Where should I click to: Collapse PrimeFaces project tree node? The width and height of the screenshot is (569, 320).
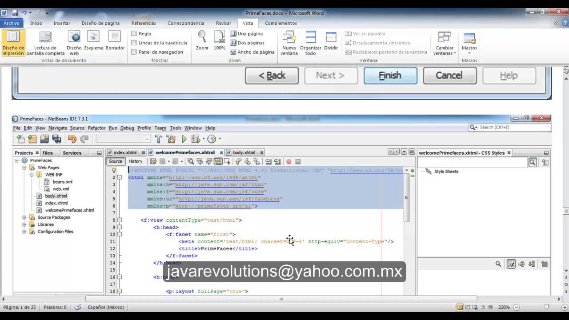click(x=17, y=160)
